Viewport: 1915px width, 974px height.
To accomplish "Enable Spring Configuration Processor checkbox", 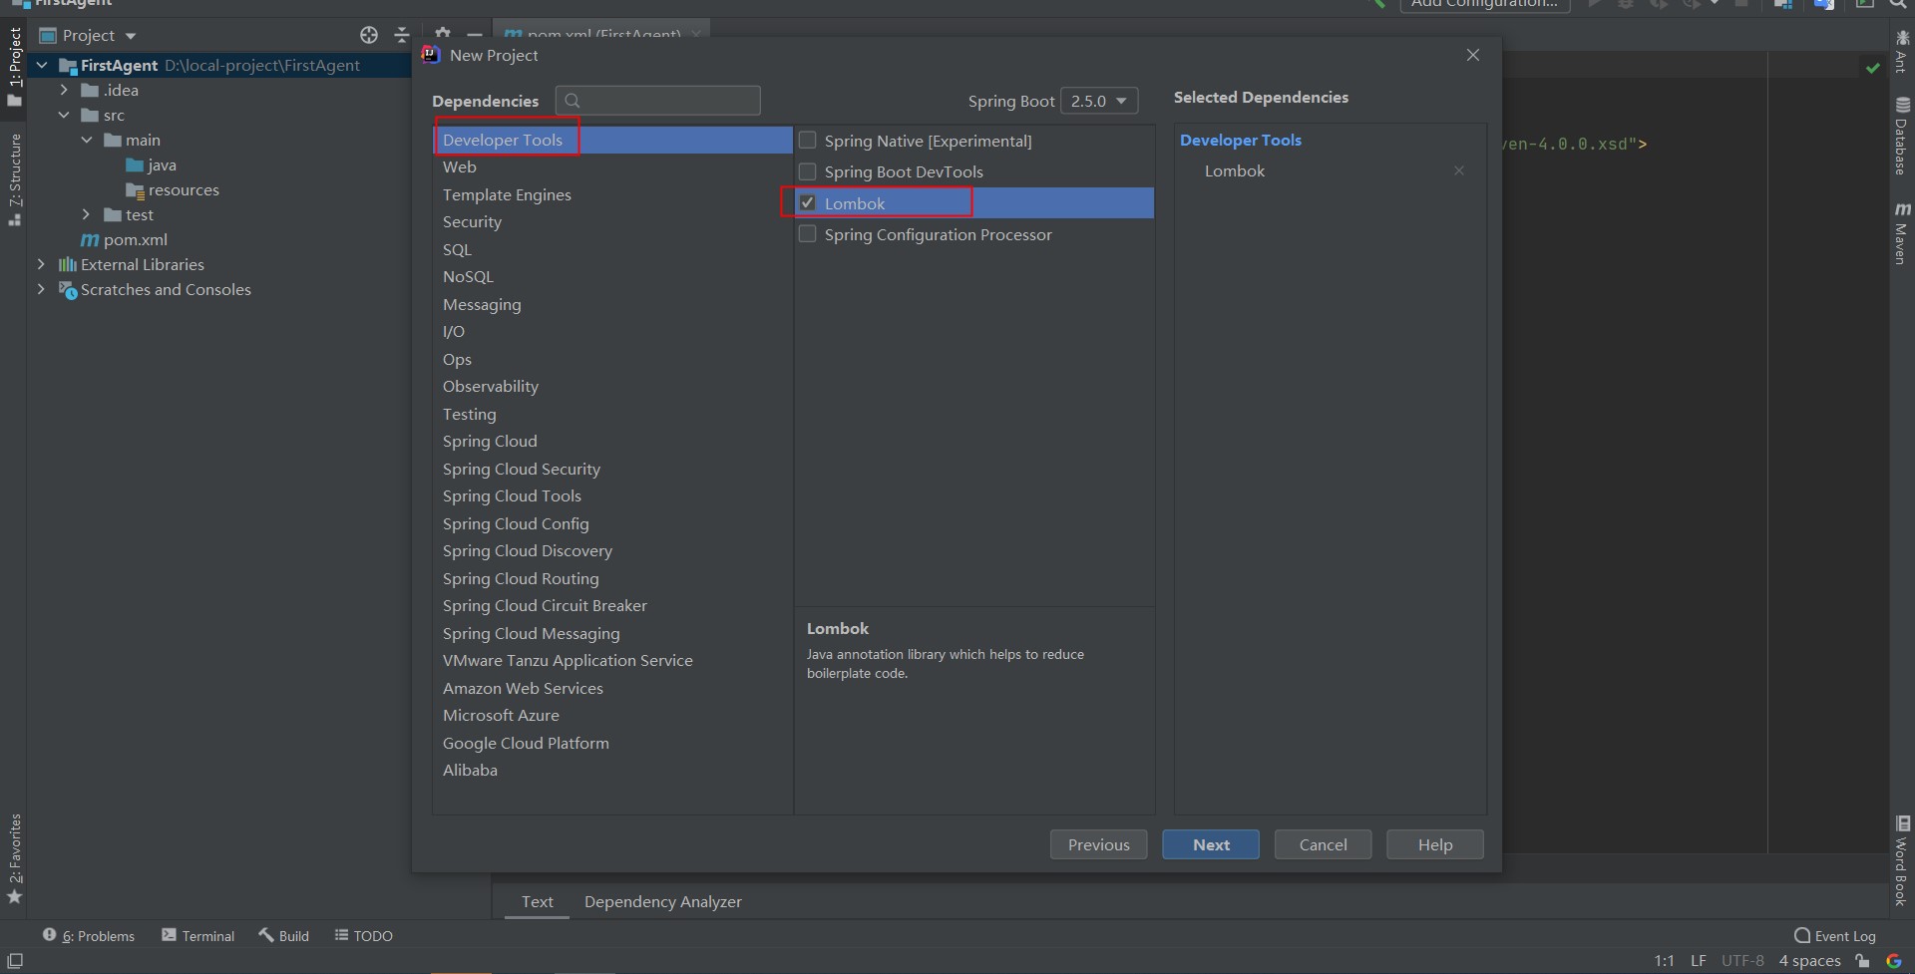I will coord(808,234).
